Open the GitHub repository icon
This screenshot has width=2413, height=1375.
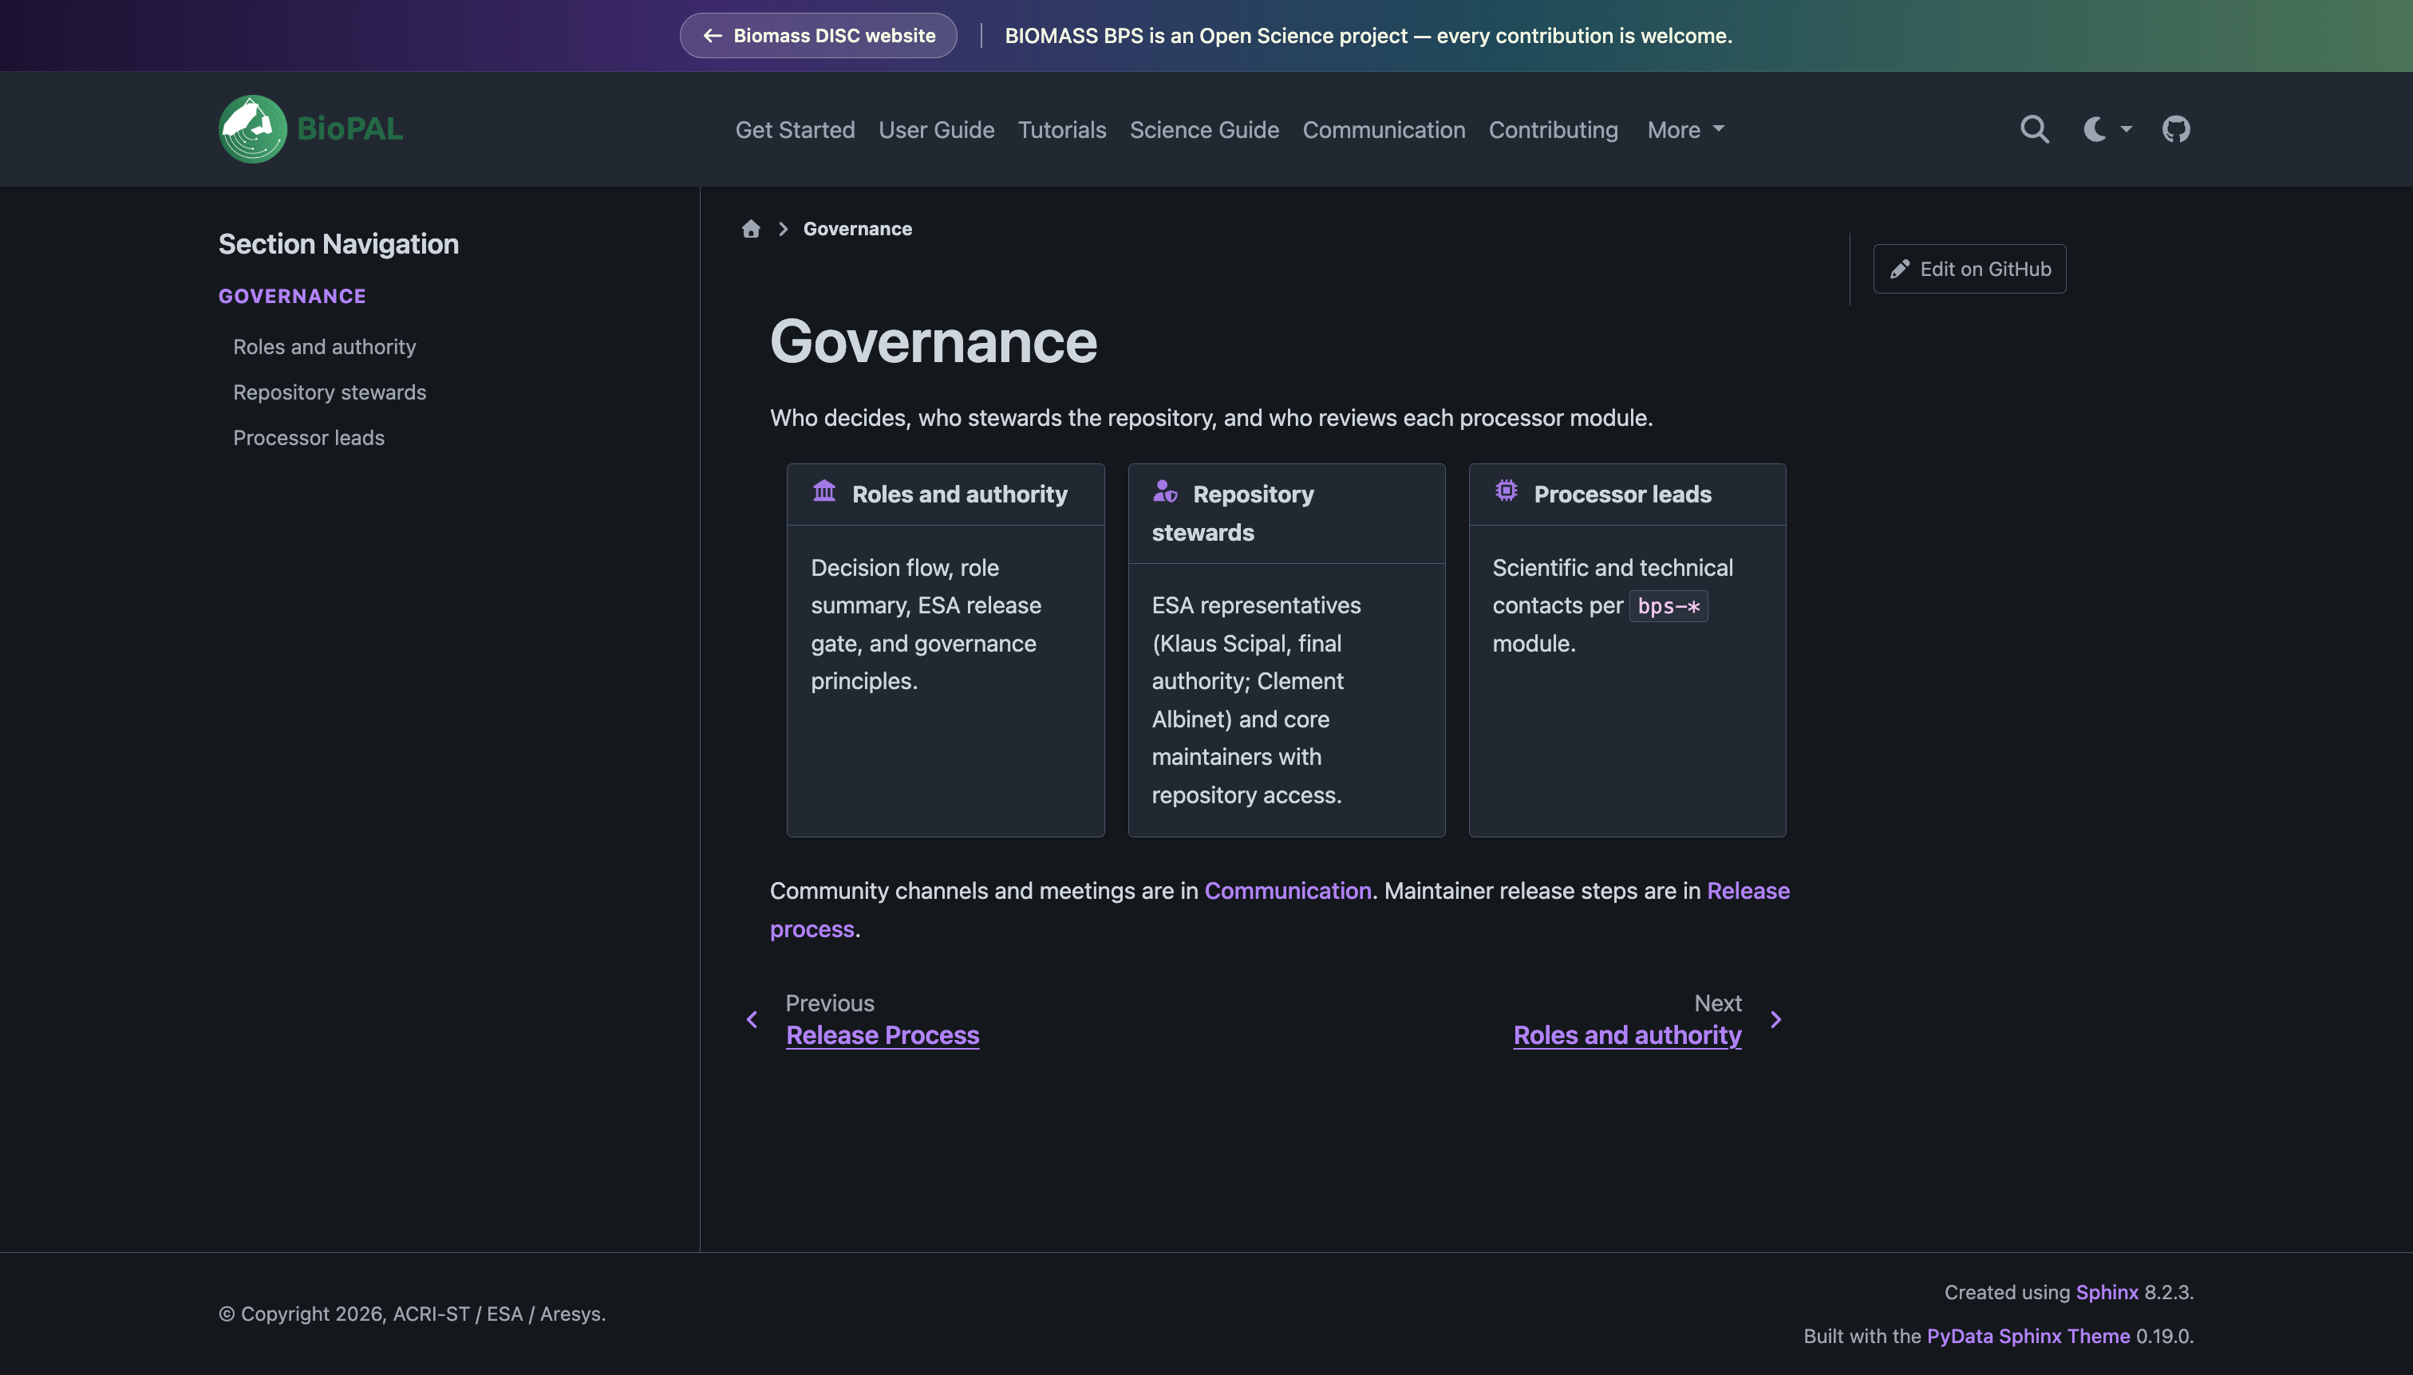click(2176, 129)
